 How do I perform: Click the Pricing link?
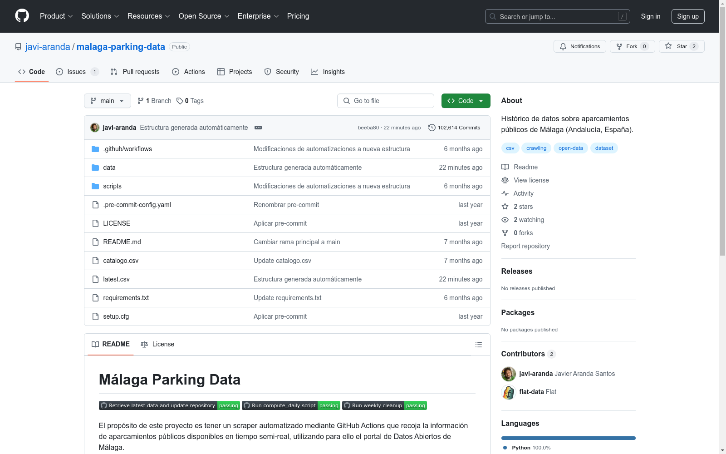click(298, 16)
